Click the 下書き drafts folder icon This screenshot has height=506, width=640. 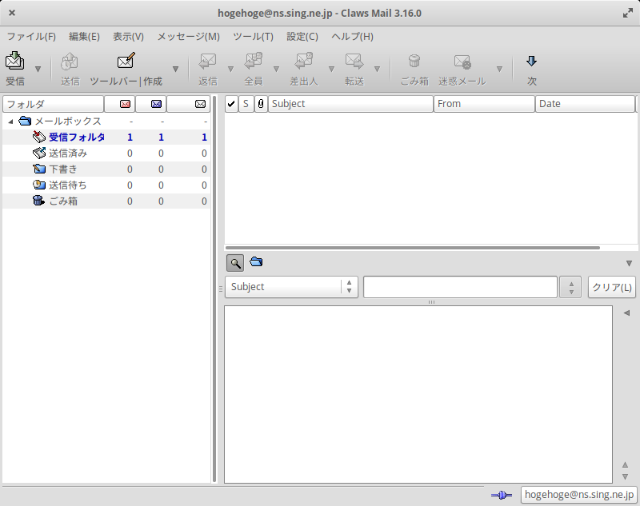[x=38, y=169]
